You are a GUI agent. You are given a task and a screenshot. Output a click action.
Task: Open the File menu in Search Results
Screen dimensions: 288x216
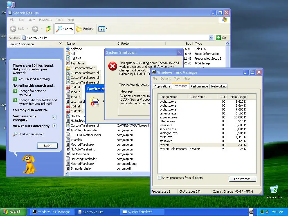12,20
